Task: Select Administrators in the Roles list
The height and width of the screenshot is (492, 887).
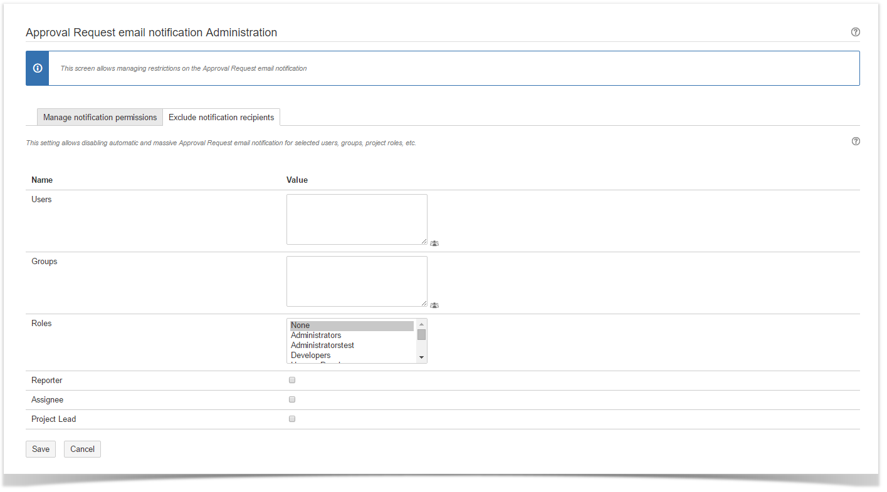Action: click(316, 336)
